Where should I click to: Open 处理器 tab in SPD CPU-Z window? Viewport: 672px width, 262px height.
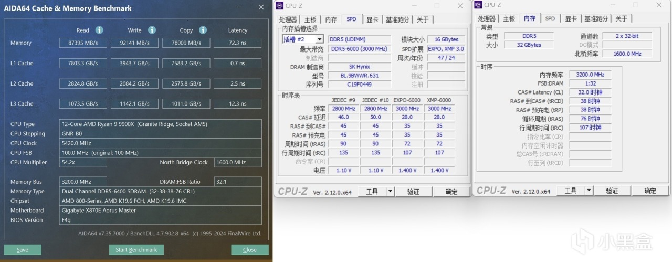tap(288, 20)
